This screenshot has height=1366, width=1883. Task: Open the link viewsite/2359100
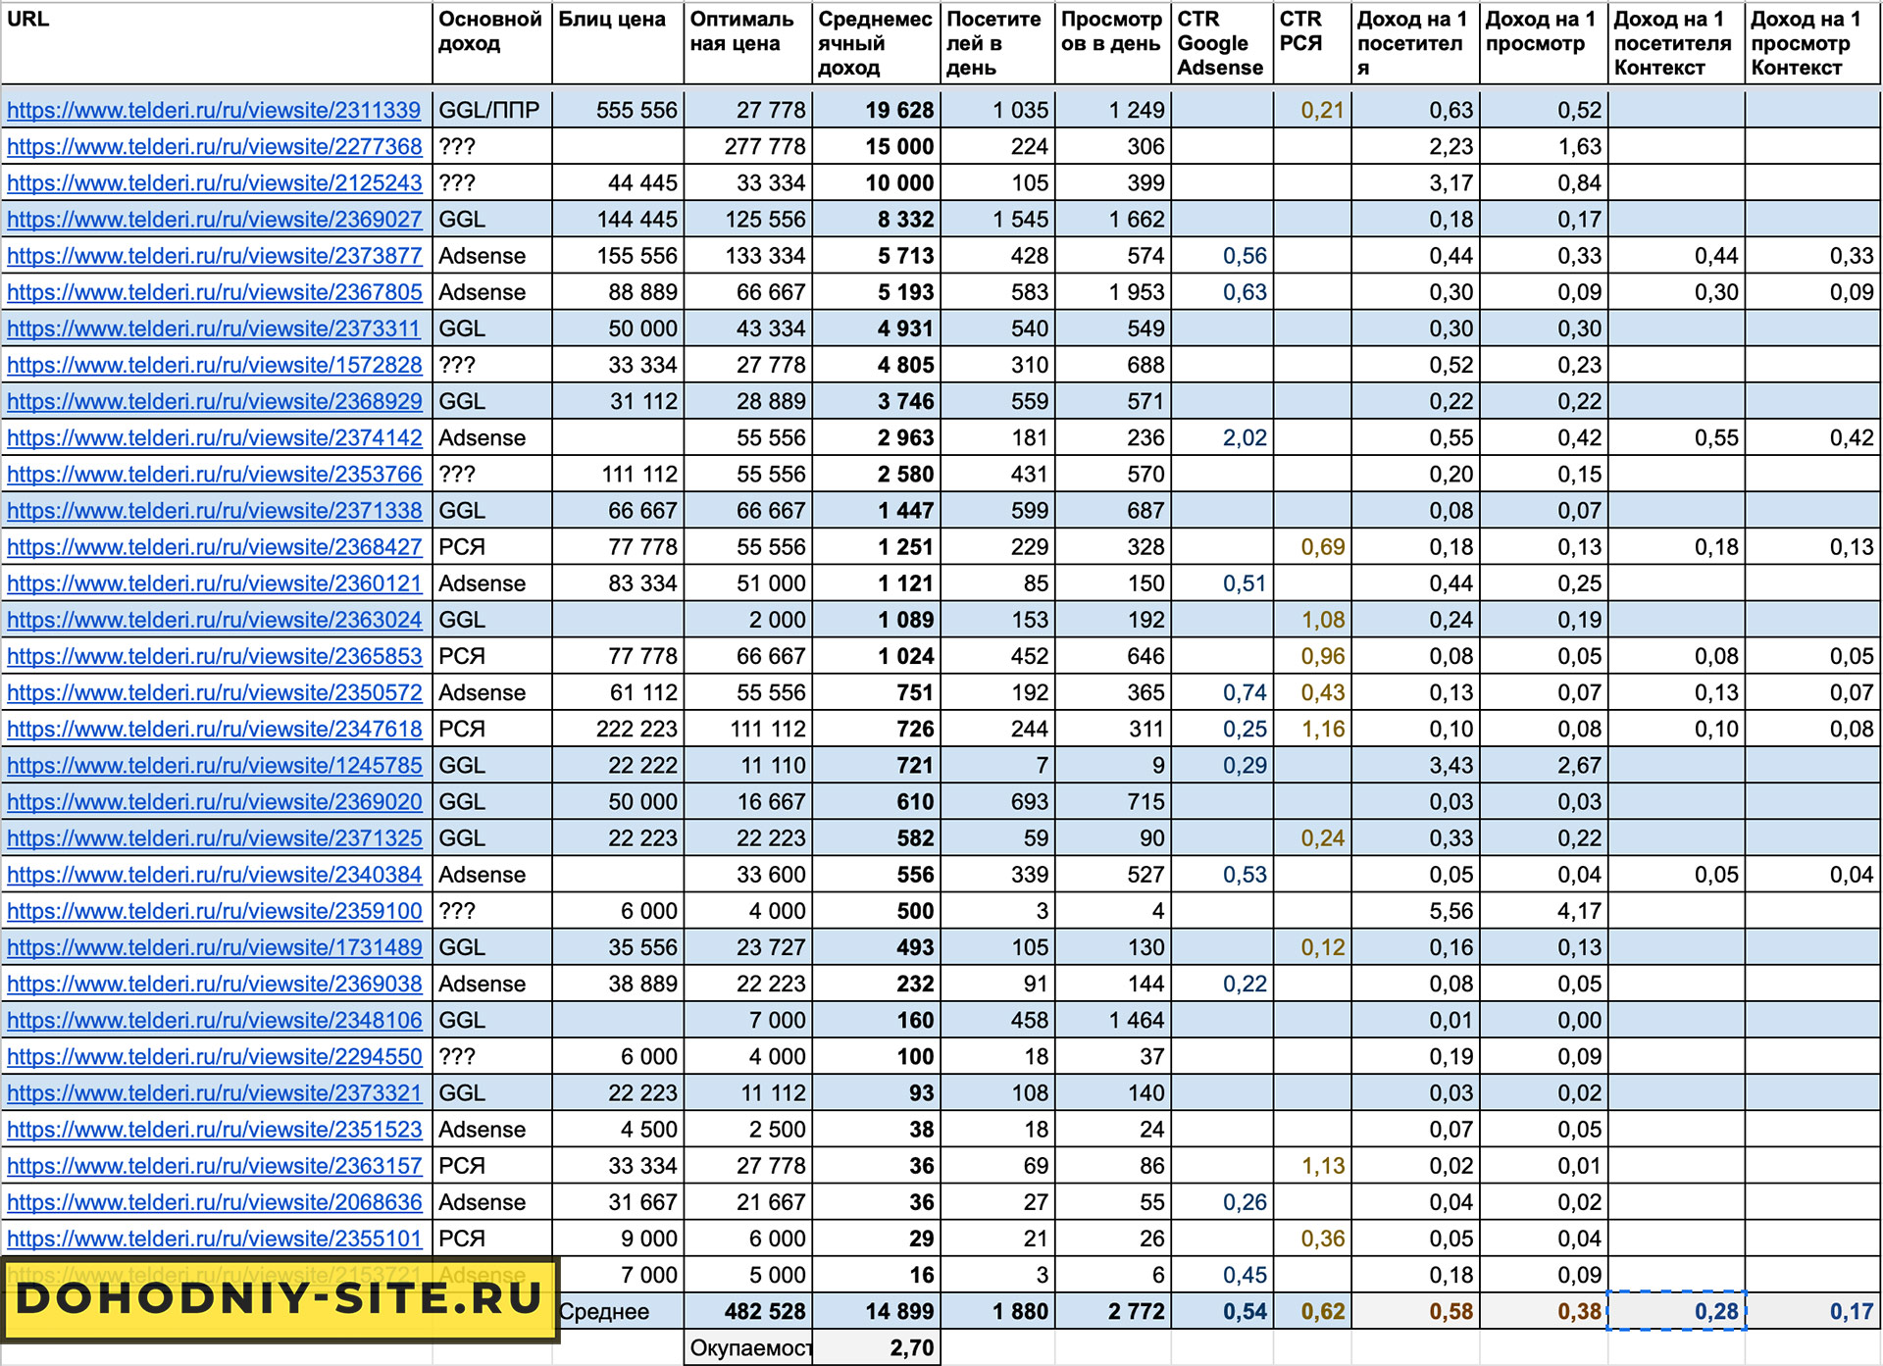point(214,910)
